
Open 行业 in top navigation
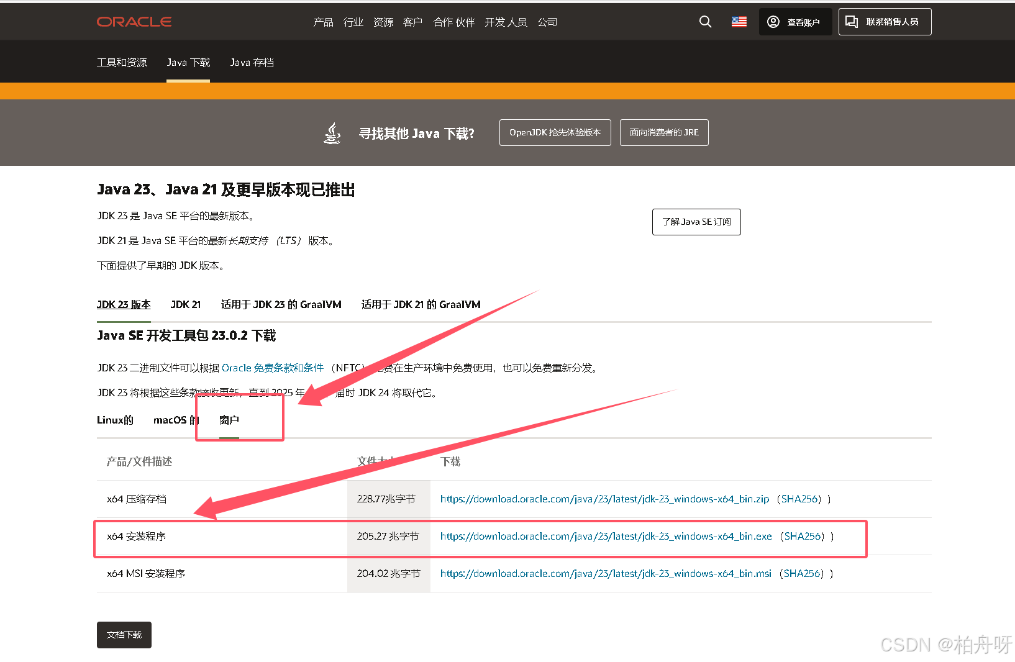[x=353, y=22]
